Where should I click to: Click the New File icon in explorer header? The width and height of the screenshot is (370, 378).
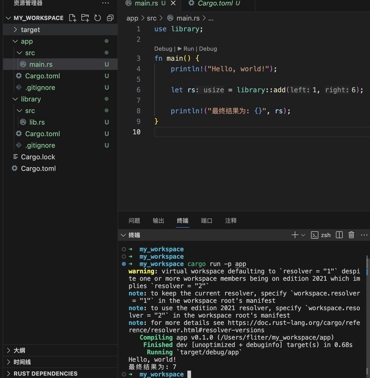click(x=72, y=18)
